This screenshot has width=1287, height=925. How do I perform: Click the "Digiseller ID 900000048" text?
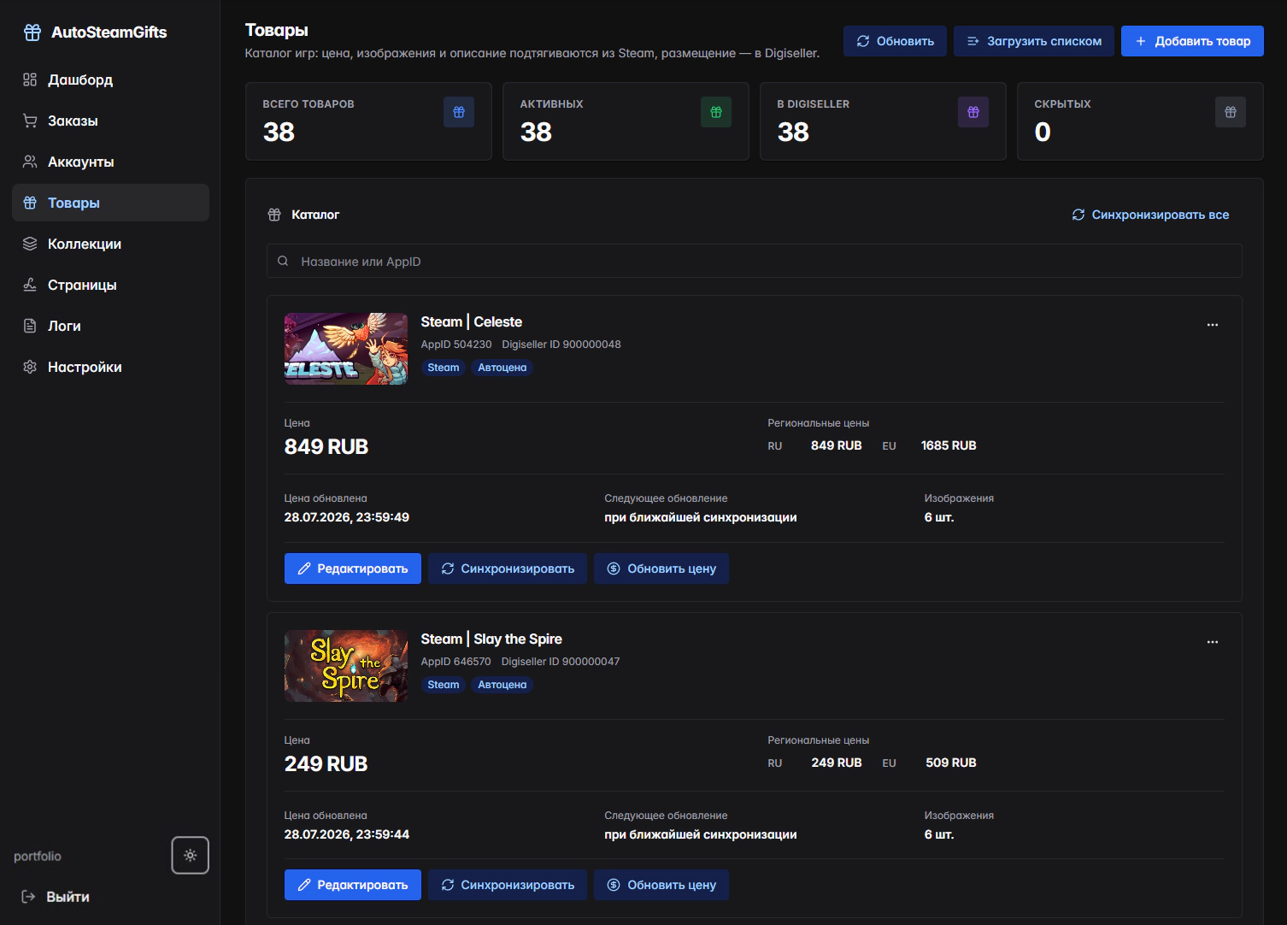pos(561,345)
